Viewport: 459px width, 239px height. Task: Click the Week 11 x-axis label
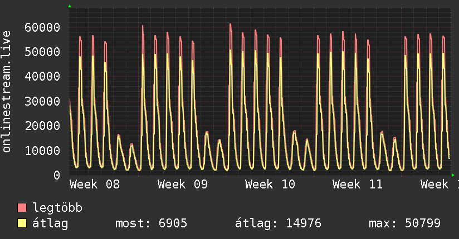pos(358,184)
